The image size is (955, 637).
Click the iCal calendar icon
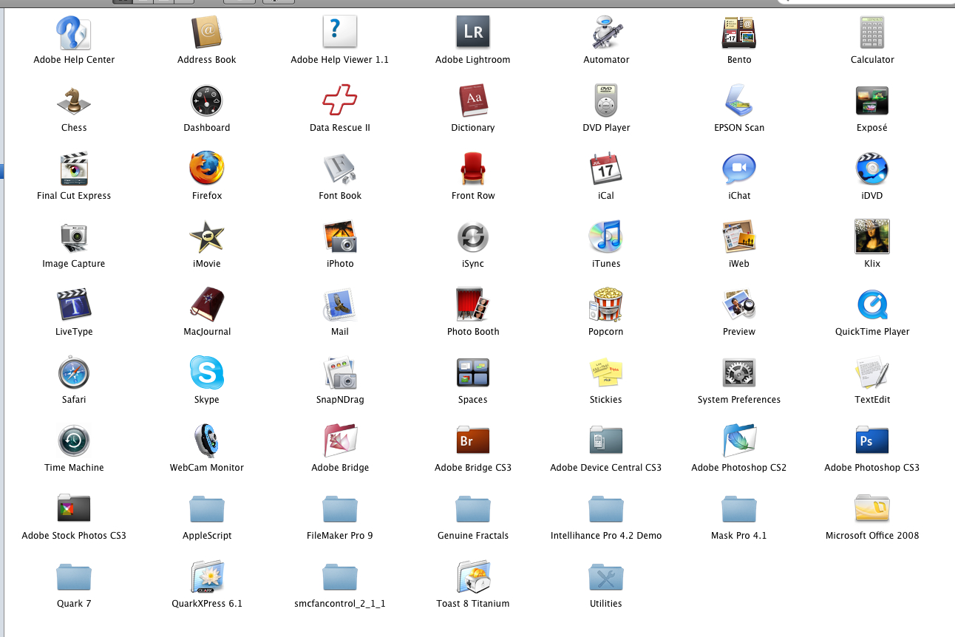point(606,168)
